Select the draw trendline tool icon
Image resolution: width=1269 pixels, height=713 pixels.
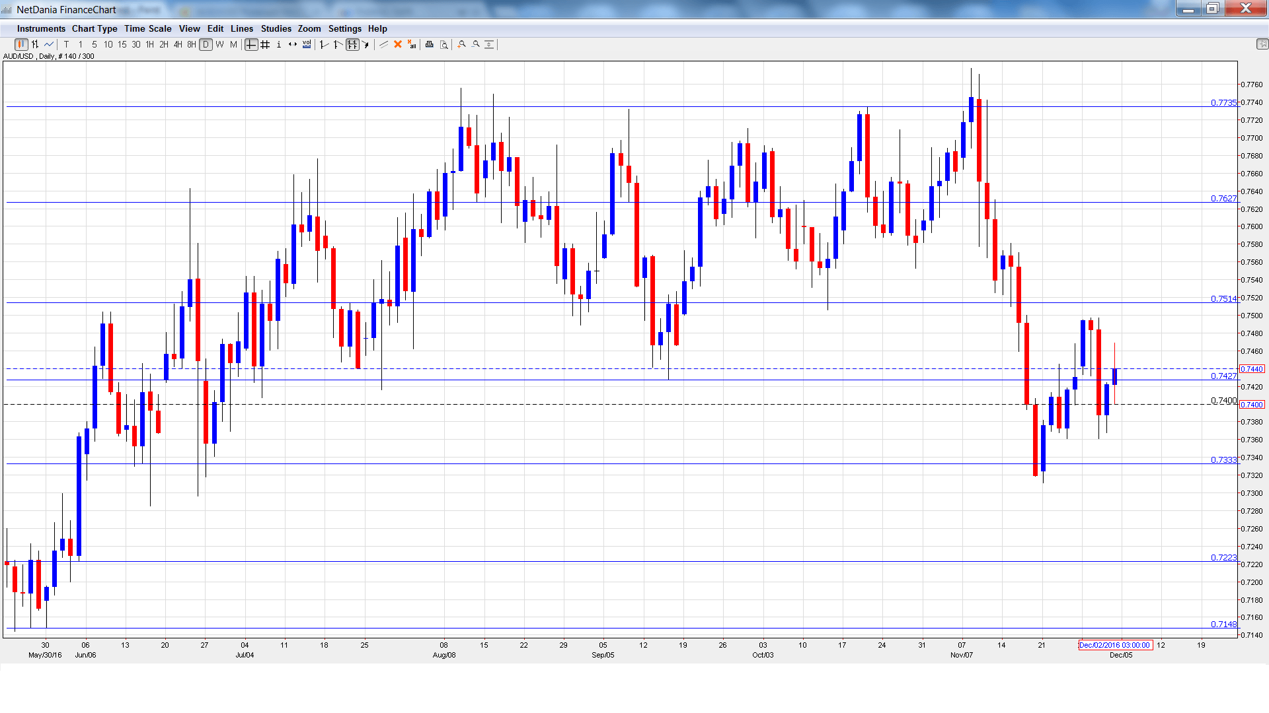(x=383, y=44)
